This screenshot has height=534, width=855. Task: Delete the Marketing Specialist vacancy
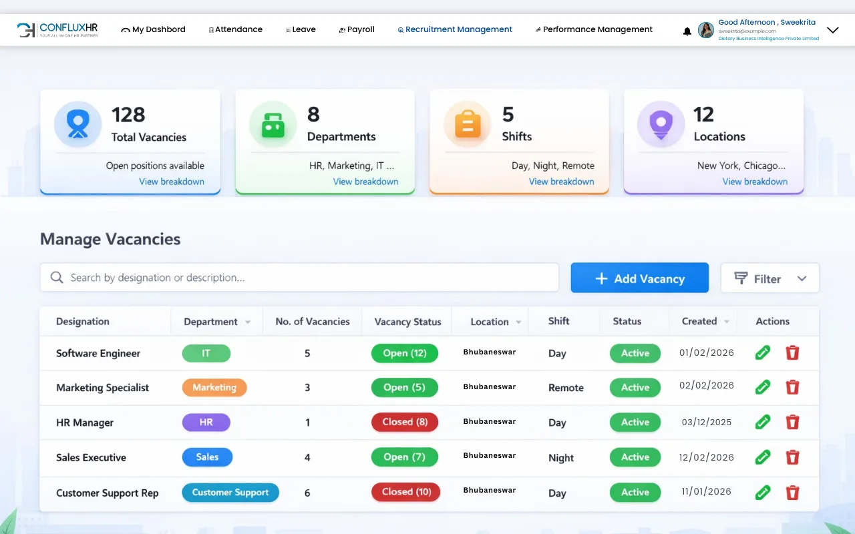click(792, 386)
